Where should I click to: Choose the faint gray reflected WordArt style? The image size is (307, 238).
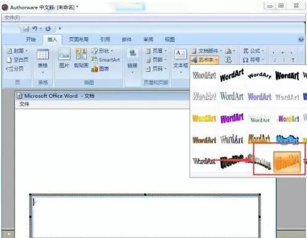click(x=259, y=118)
